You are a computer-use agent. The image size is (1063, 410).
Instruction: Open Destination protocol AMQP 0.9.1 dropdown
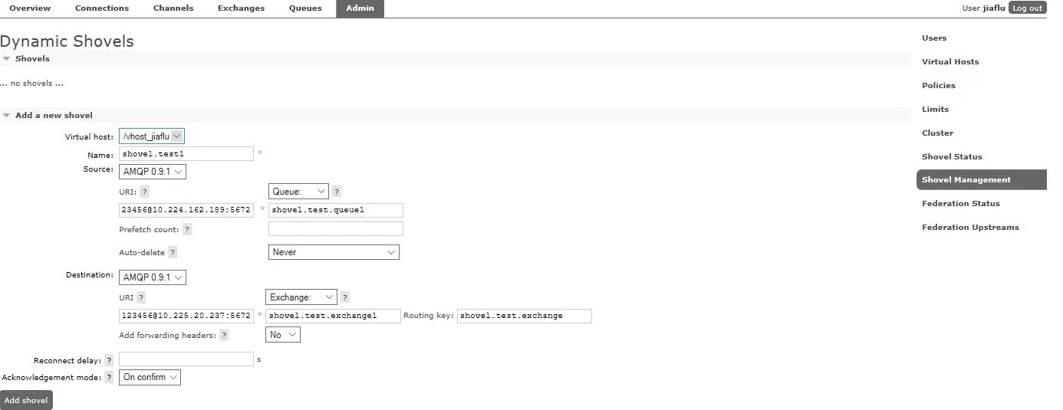[153, 277]
